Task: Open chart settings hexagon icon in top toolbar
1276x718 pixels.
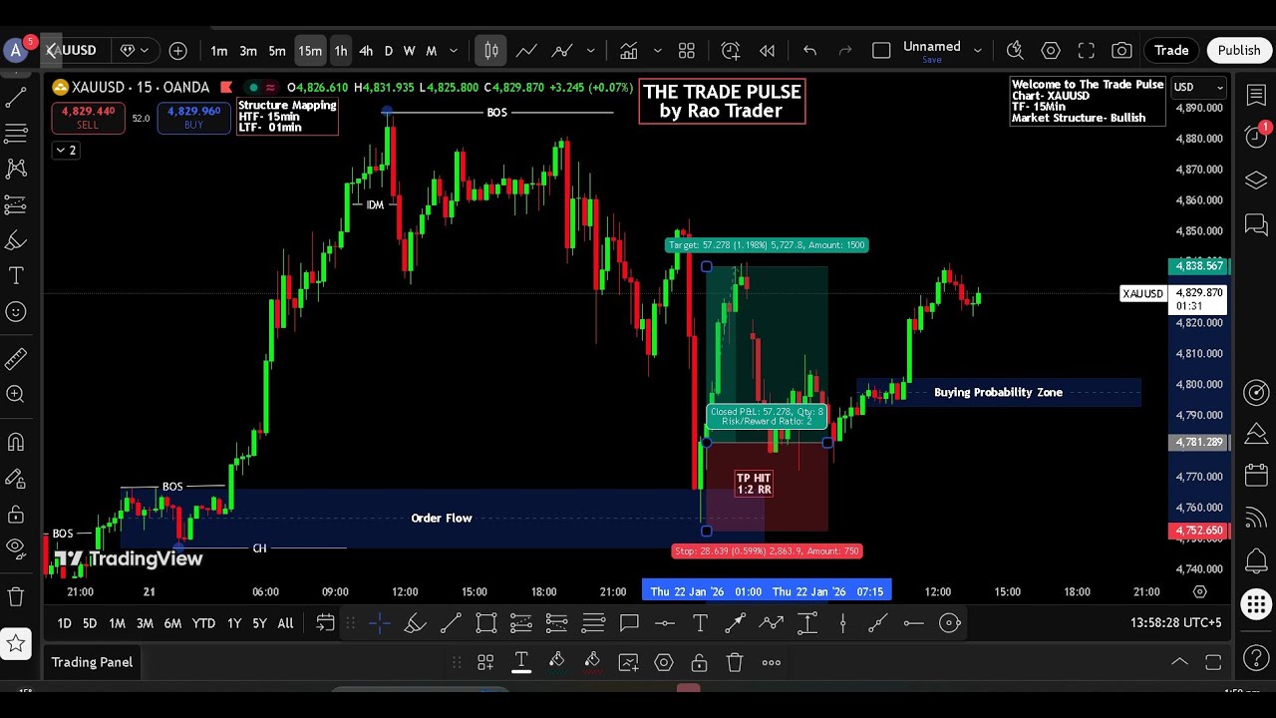Action: [x=1051, y=51]
